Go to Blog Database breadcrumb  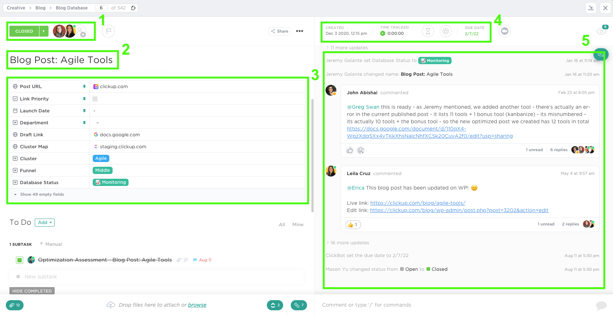(72, 8)
